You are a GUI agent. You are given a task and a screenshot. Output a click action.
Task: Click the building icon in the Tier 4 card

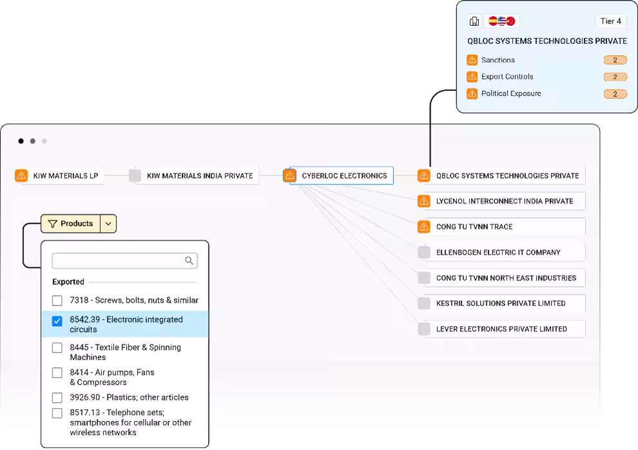[474, 21]
